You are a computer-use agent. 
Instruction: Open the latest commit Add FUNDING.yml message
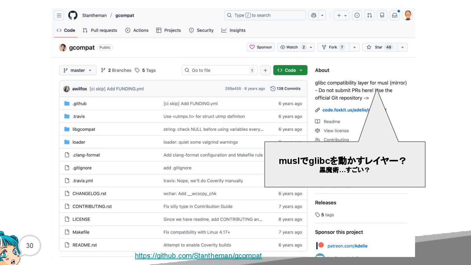(117, 89)
